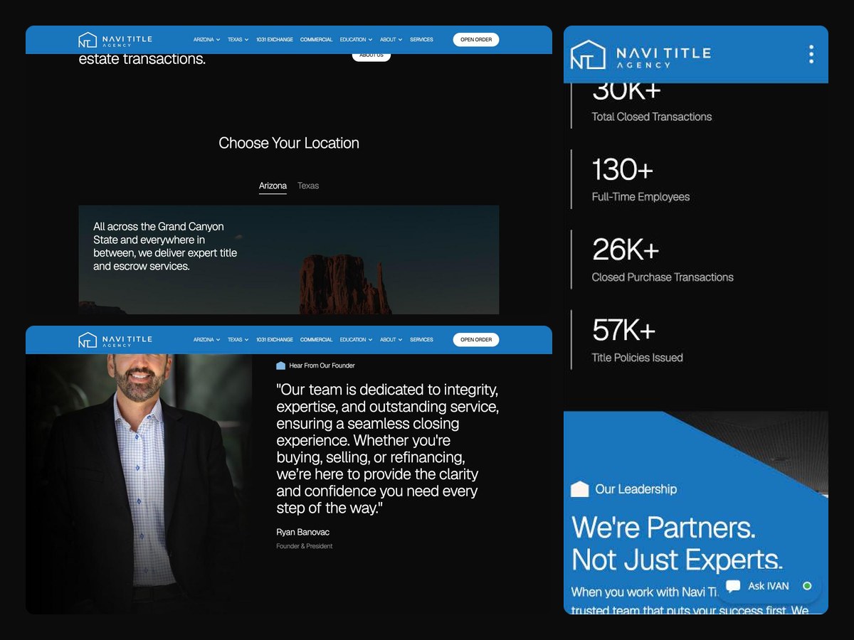Click the Arizona Grand Canyon State banner image

coord(289,260)
